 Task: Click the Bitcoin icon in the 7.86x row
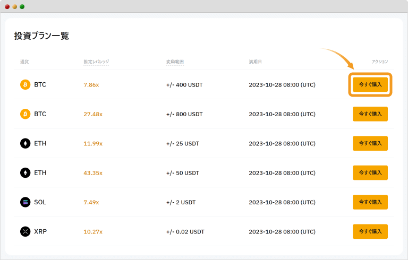[25, 84]
